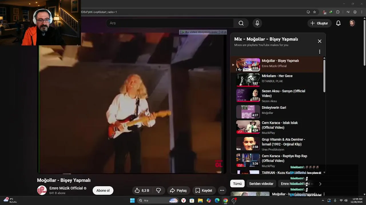Select currently playing Moğollar - Bişey Yapmalı item
This screenshot has width=366, height=205.
(277, 65)
